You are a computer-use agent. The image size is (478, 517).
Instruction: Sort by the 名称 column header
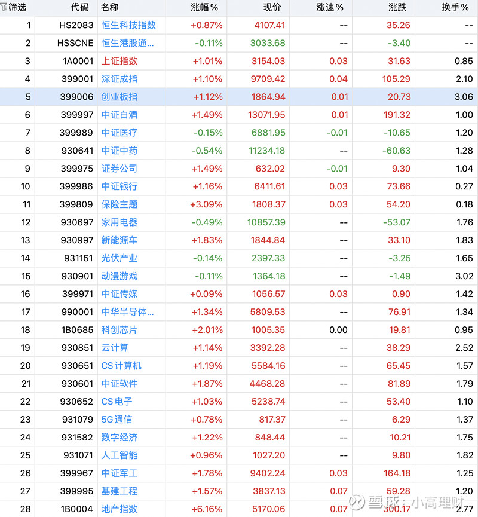110,7
